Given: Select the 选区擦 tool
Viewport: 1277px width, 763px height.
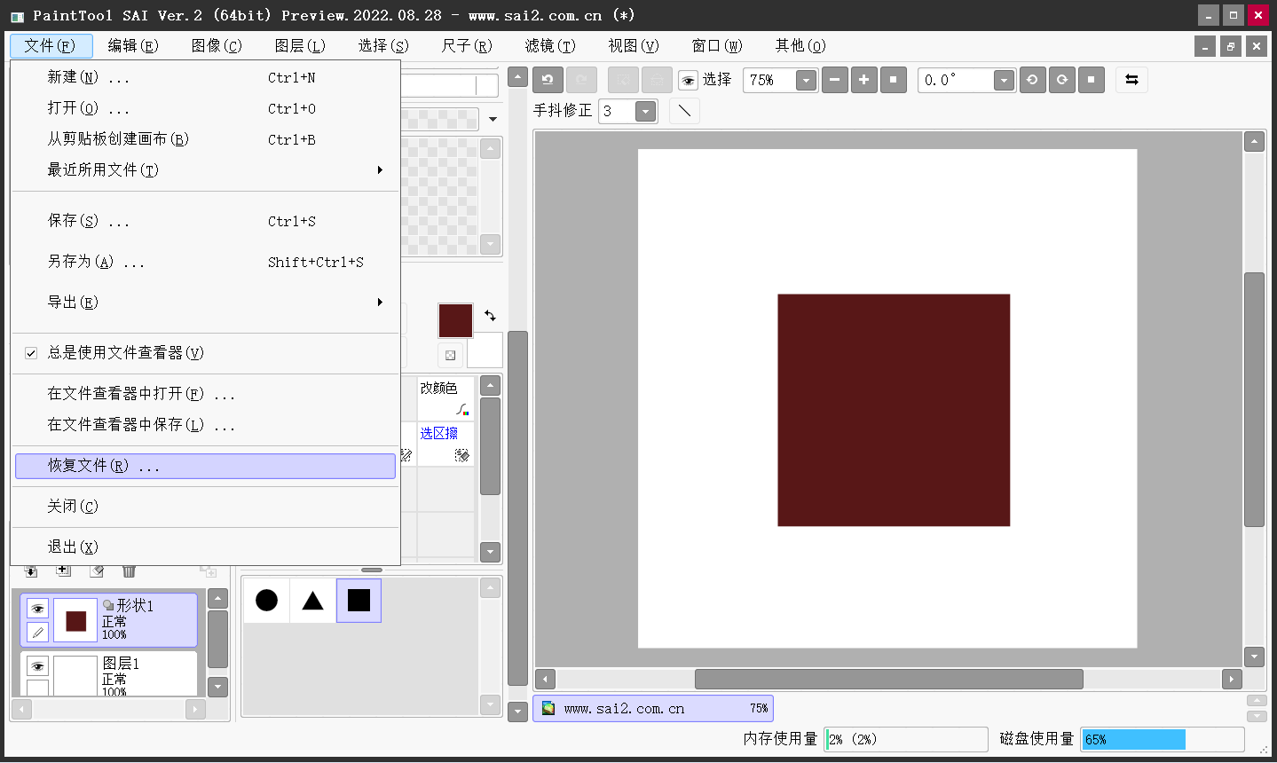Looking at the screenshot, I should [446, 444].
